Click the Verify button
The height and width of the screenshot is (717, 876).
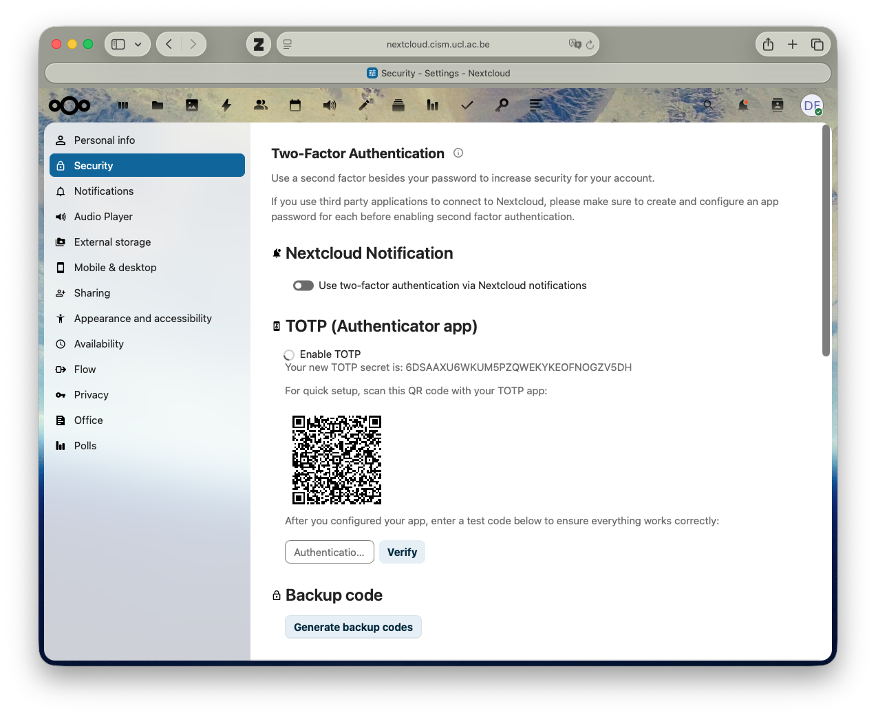402,552
